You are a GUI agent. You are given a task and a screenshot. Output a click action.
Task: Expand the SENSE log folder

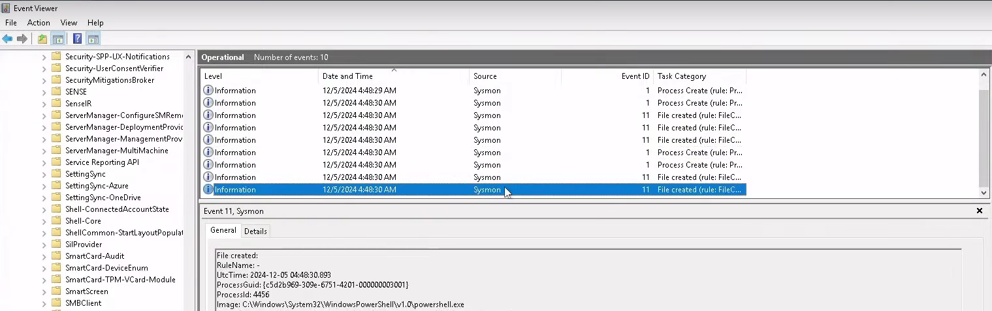pos(44,92)
